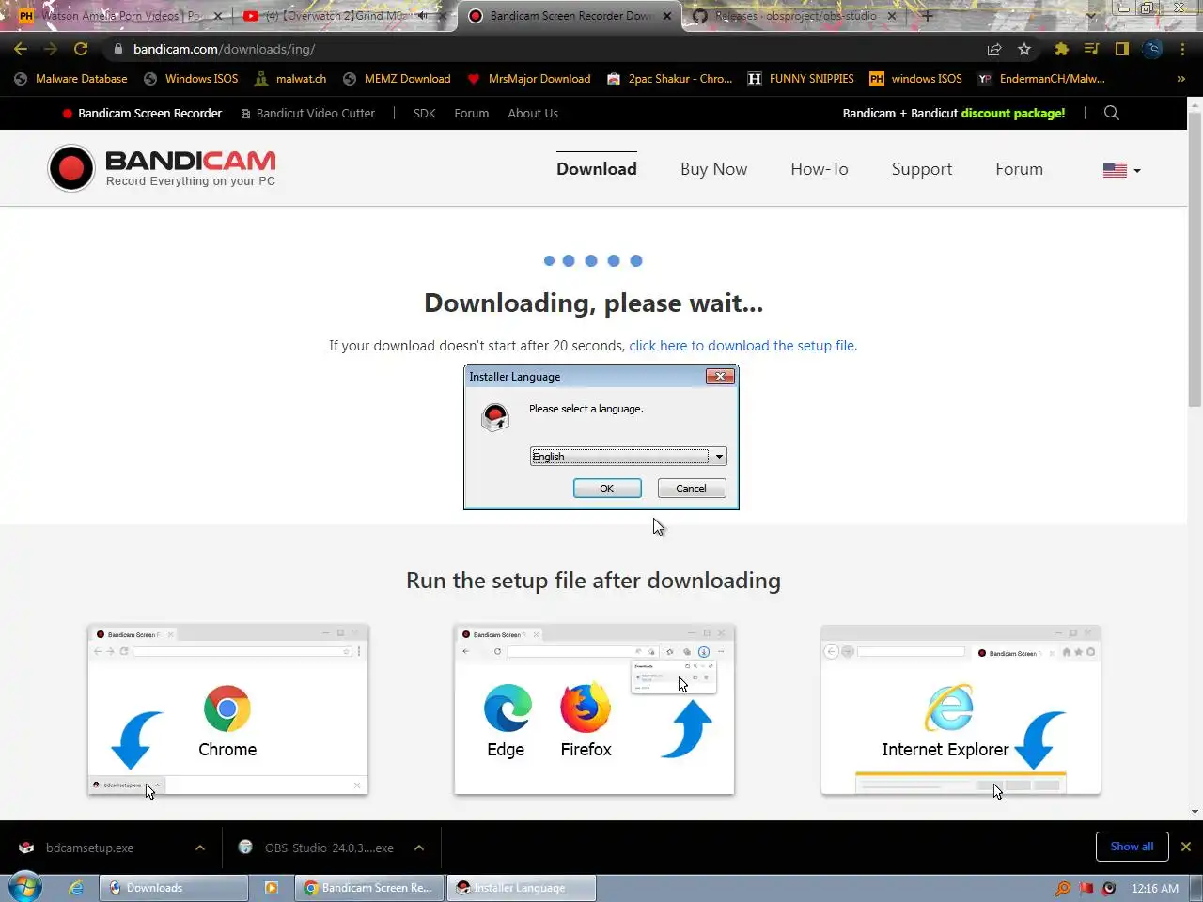1203x902 pixels.
Task: Open the How-To nav item
Action: click(x=820, y=169)
